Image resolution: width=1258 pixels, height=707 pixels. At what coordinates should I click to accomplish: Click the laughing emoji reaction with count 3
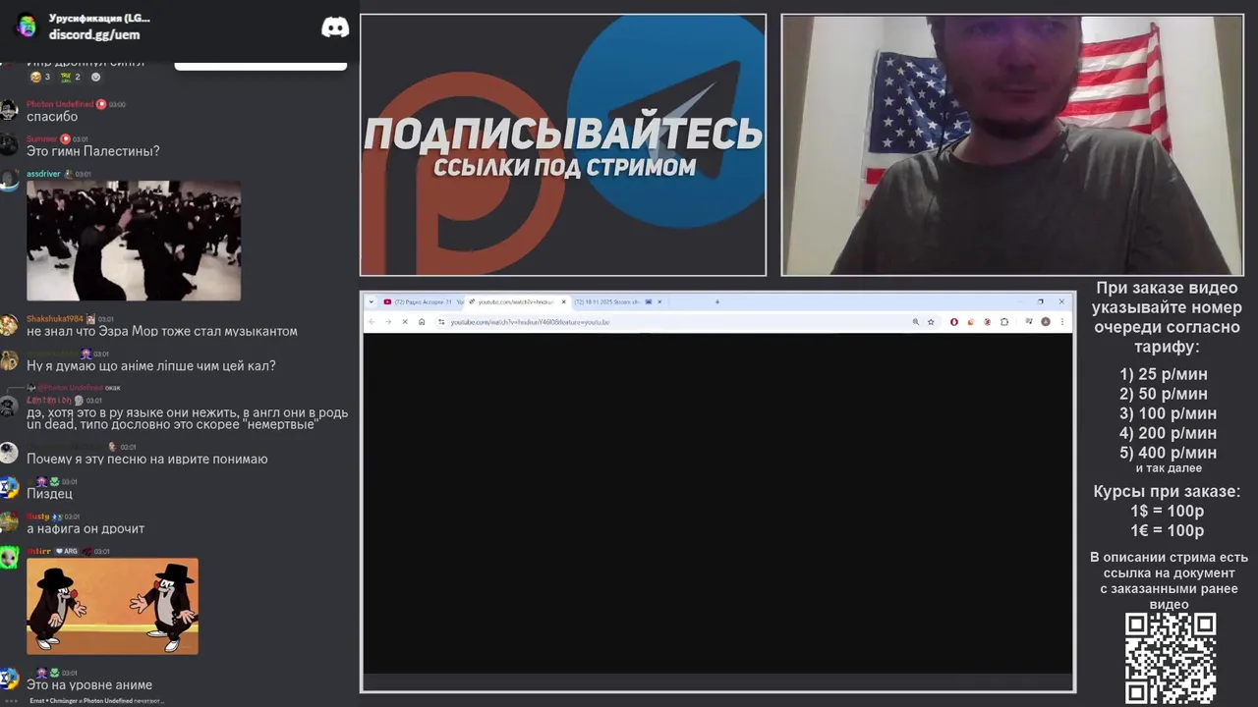(x=40, y=77)
